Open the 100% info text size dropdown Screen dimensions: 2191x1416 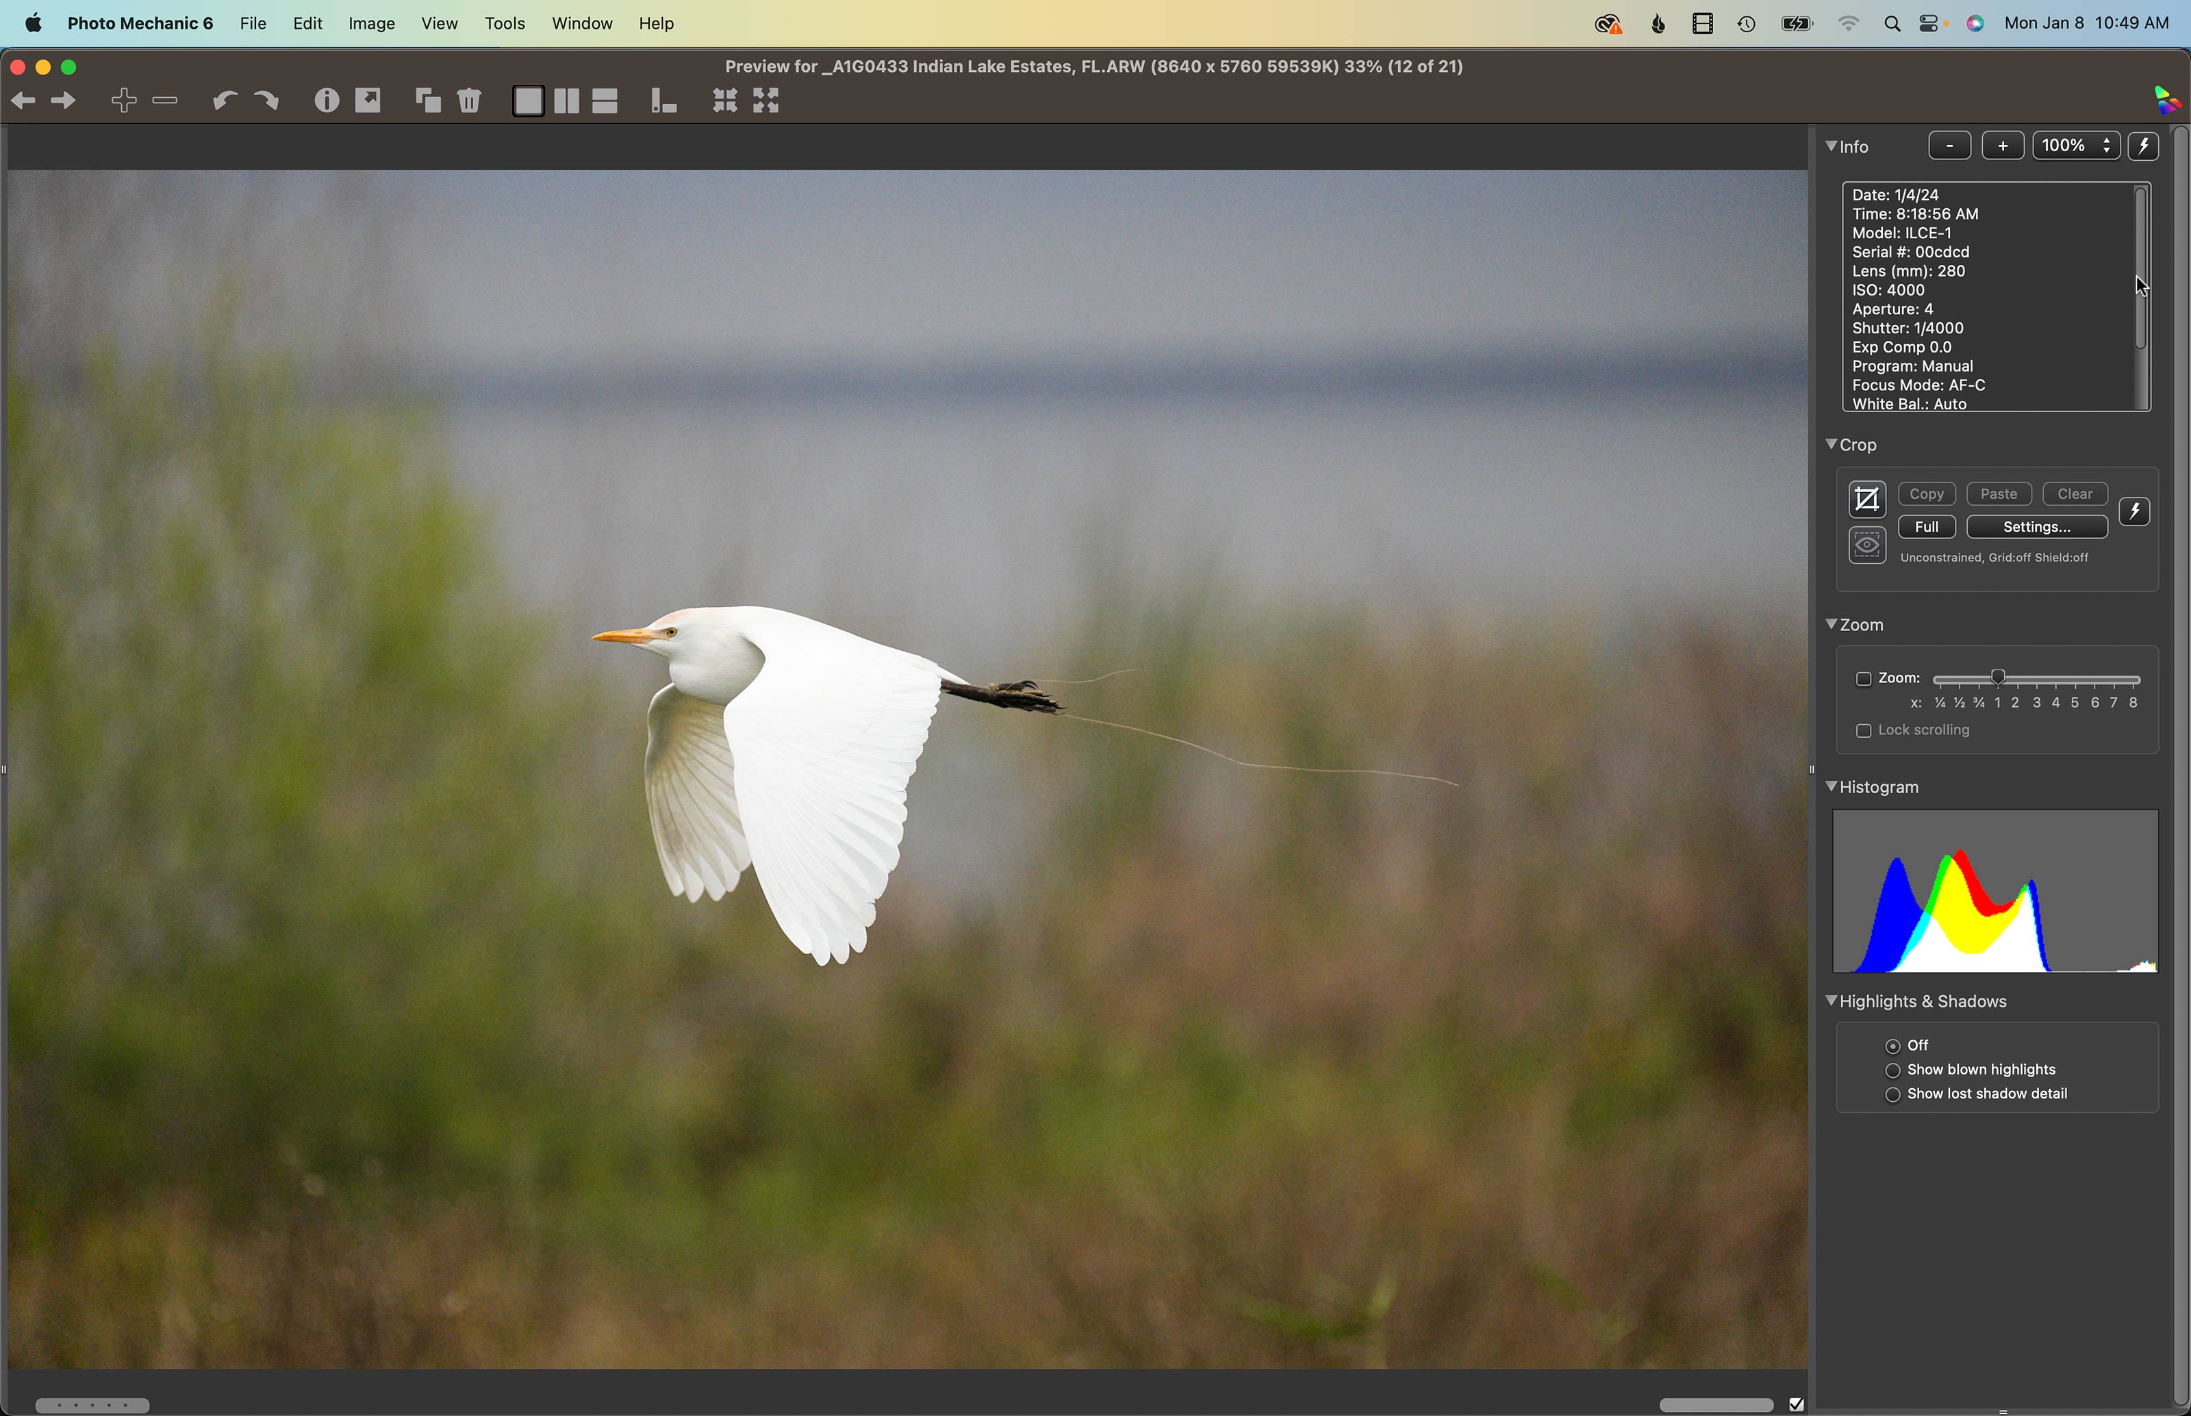2076,146
